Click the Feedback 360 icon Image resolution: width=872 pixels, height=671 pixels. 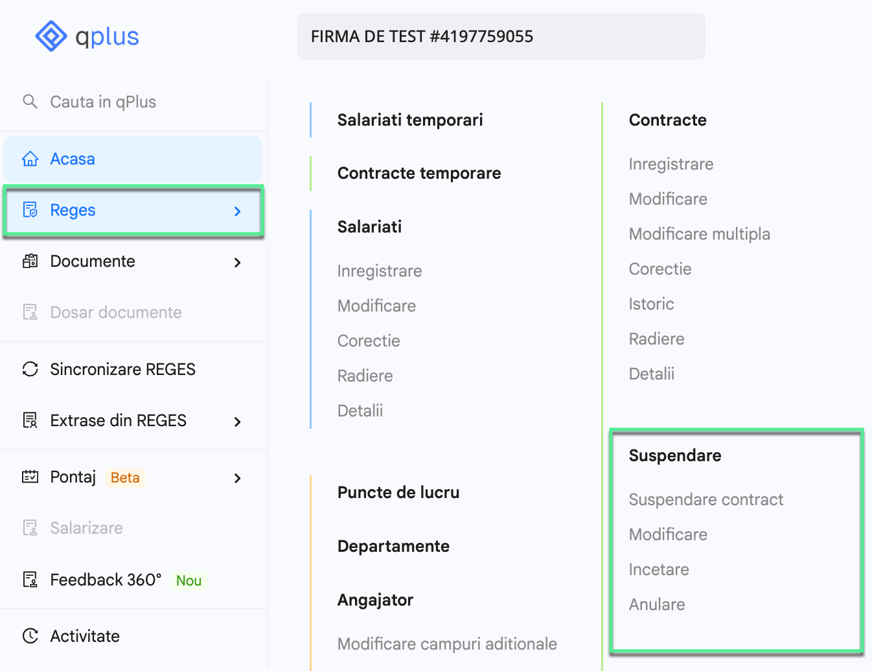30,579
